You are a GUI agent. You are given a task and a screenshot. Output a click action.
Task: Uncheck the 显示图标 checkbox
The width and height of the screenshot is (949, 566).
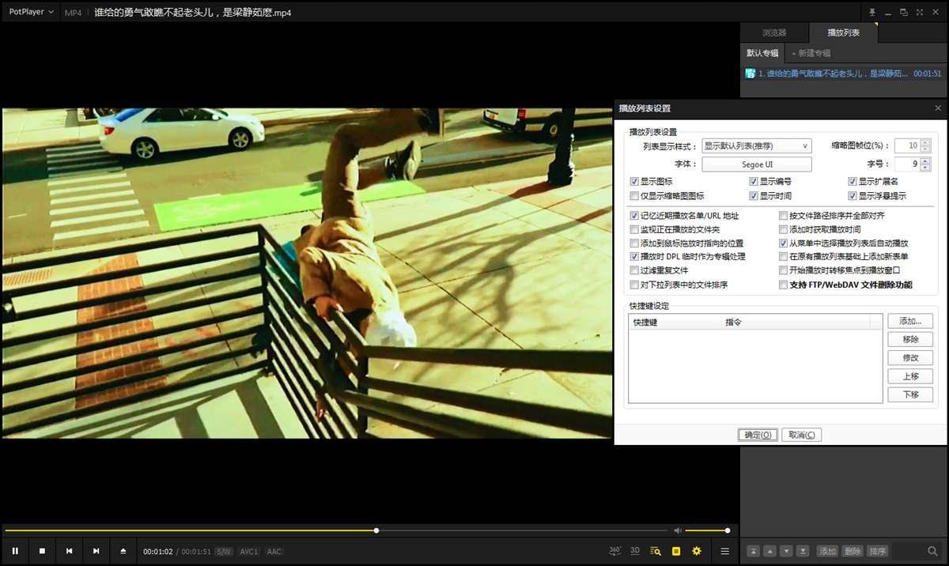click(x=634, y=182)
